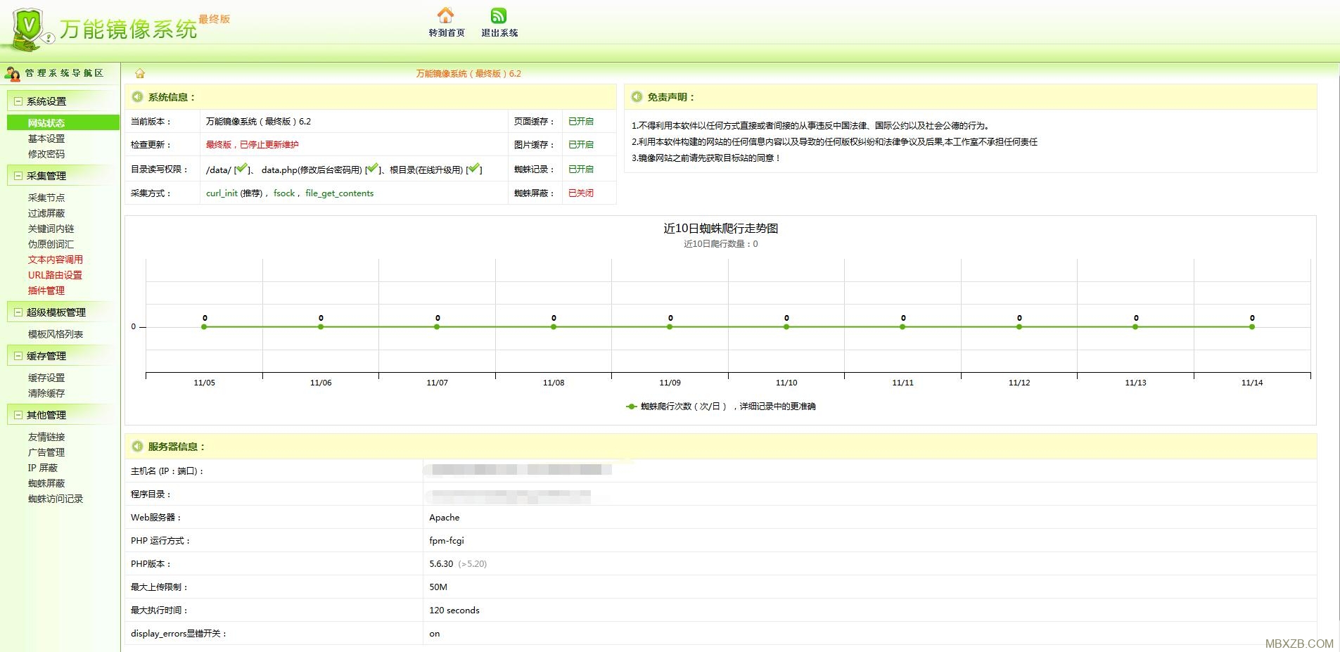Click the icon beside 免责声明
The image size is (1340, 652).
637,97
